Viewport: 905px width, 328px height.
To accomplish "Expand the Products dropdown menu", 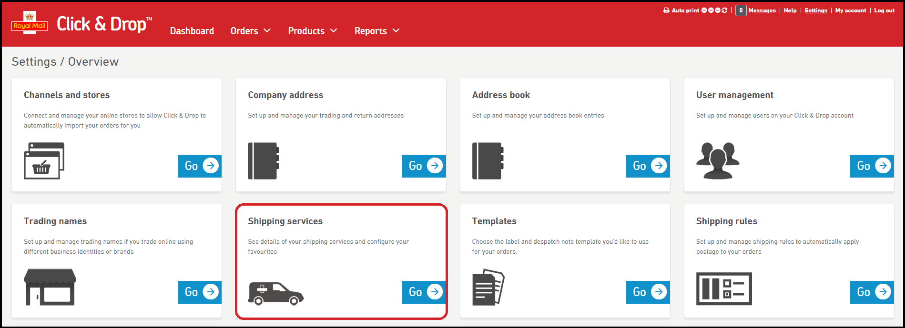I will [x=312, y=31].
